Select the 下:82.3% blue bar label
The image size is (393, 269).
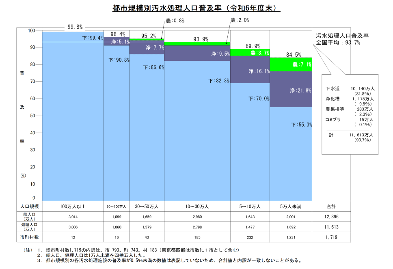[219, 81]
